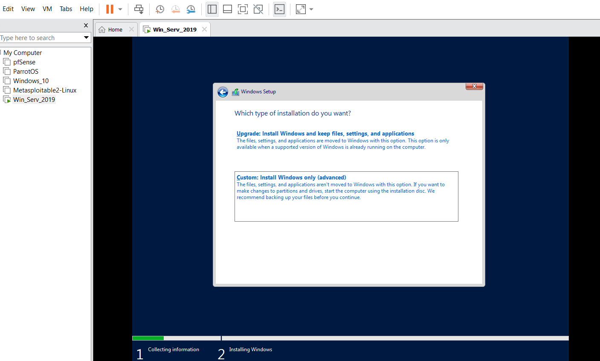
Task: Pause the virtual machine
Action: click(110, 9)
